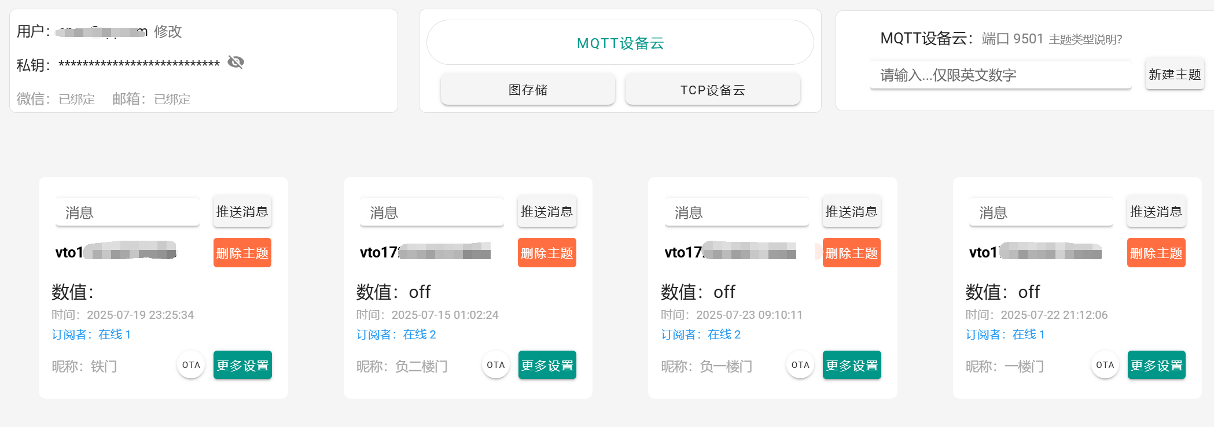
Task: Click 修改 link next to username
Action: tap(168, 31)
